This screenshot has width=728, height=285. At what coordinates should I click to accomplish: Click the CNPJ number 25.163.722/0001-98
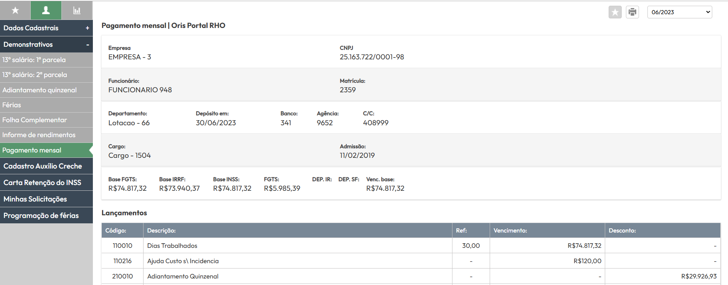click(x=372, y=57)
